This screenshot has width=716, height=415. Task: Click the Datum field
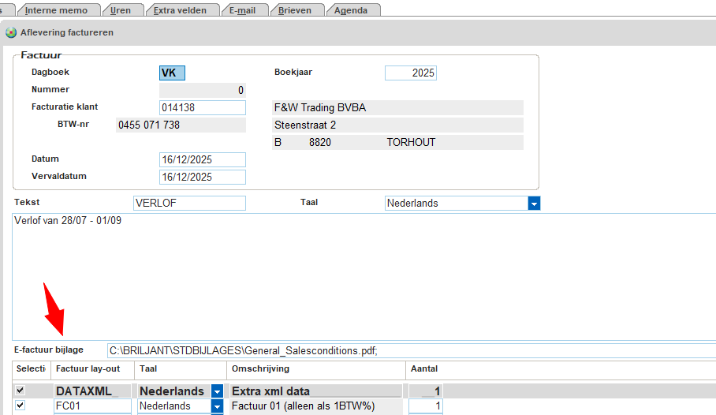[202, 159]
